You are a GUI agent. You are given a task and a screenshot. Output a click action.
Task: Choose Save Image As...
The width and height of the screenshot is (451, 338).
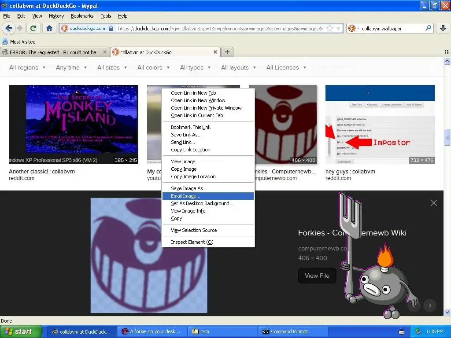click(208, 188)
